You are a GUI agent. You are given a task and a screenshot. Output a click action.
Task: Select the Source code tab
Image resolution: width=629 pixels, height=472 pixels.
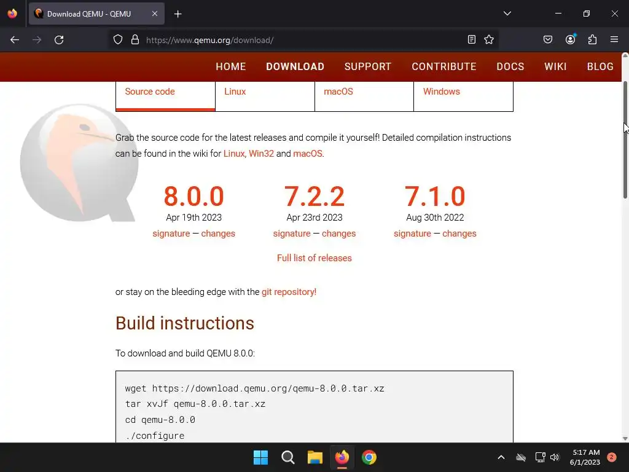click(165, 95)
